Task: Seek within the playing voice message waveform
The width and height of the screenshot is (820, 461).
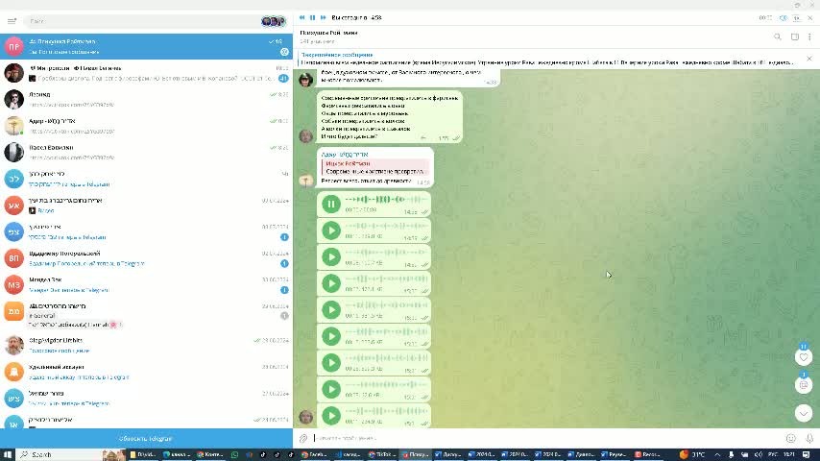Action: point(386,200)
